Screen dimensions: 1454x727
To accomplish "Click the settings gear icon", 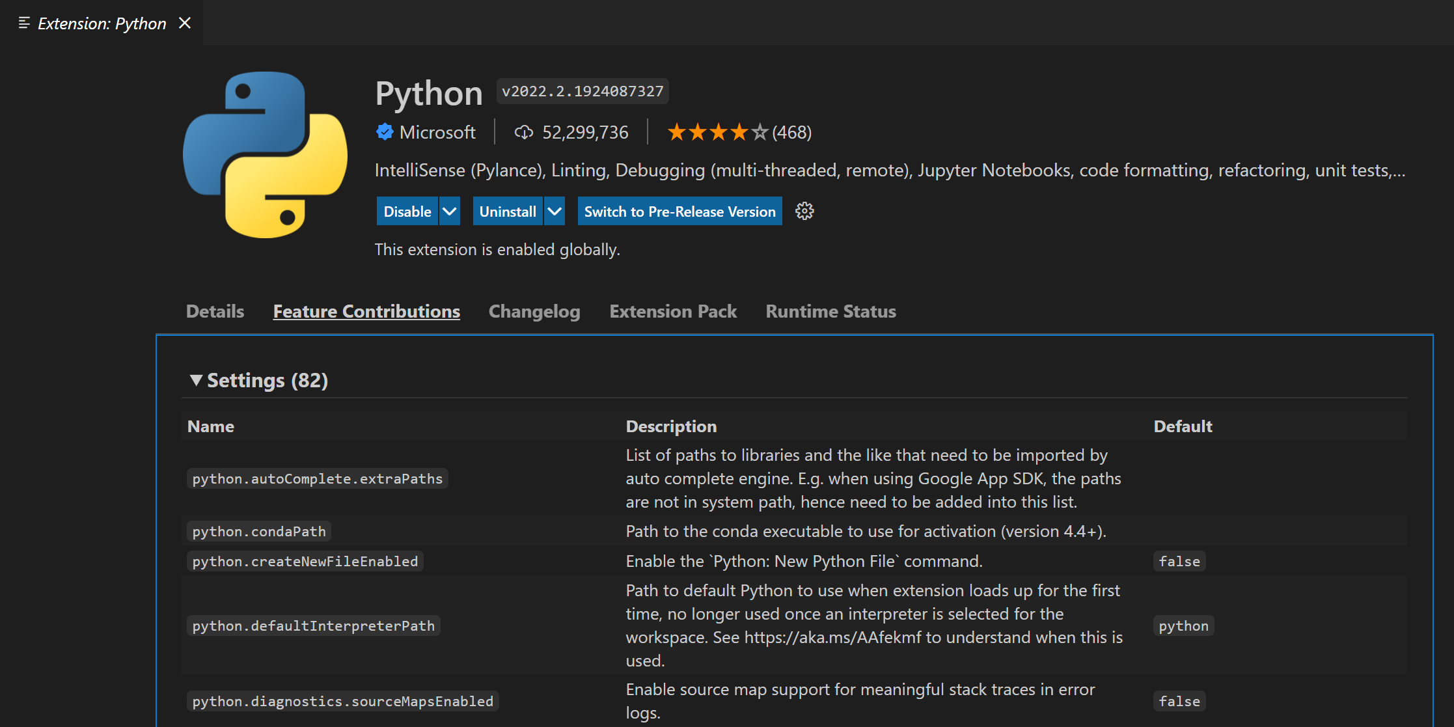I will click(x=804, y=212).
